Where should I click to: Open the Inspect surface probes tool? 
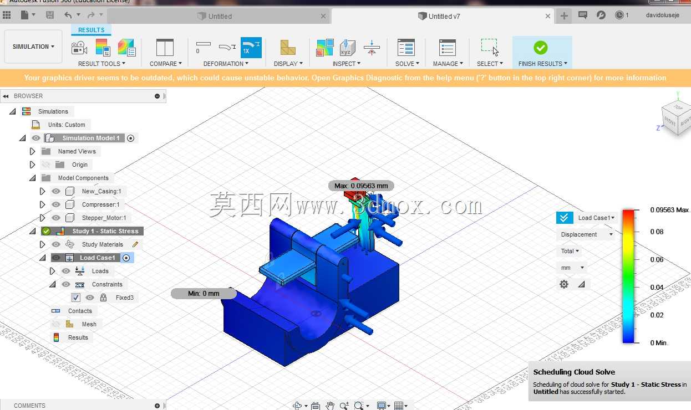coord(325,48)
